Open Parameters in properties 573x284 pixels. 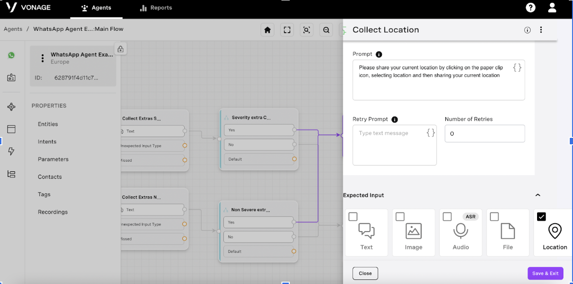[x=53, y=159]
